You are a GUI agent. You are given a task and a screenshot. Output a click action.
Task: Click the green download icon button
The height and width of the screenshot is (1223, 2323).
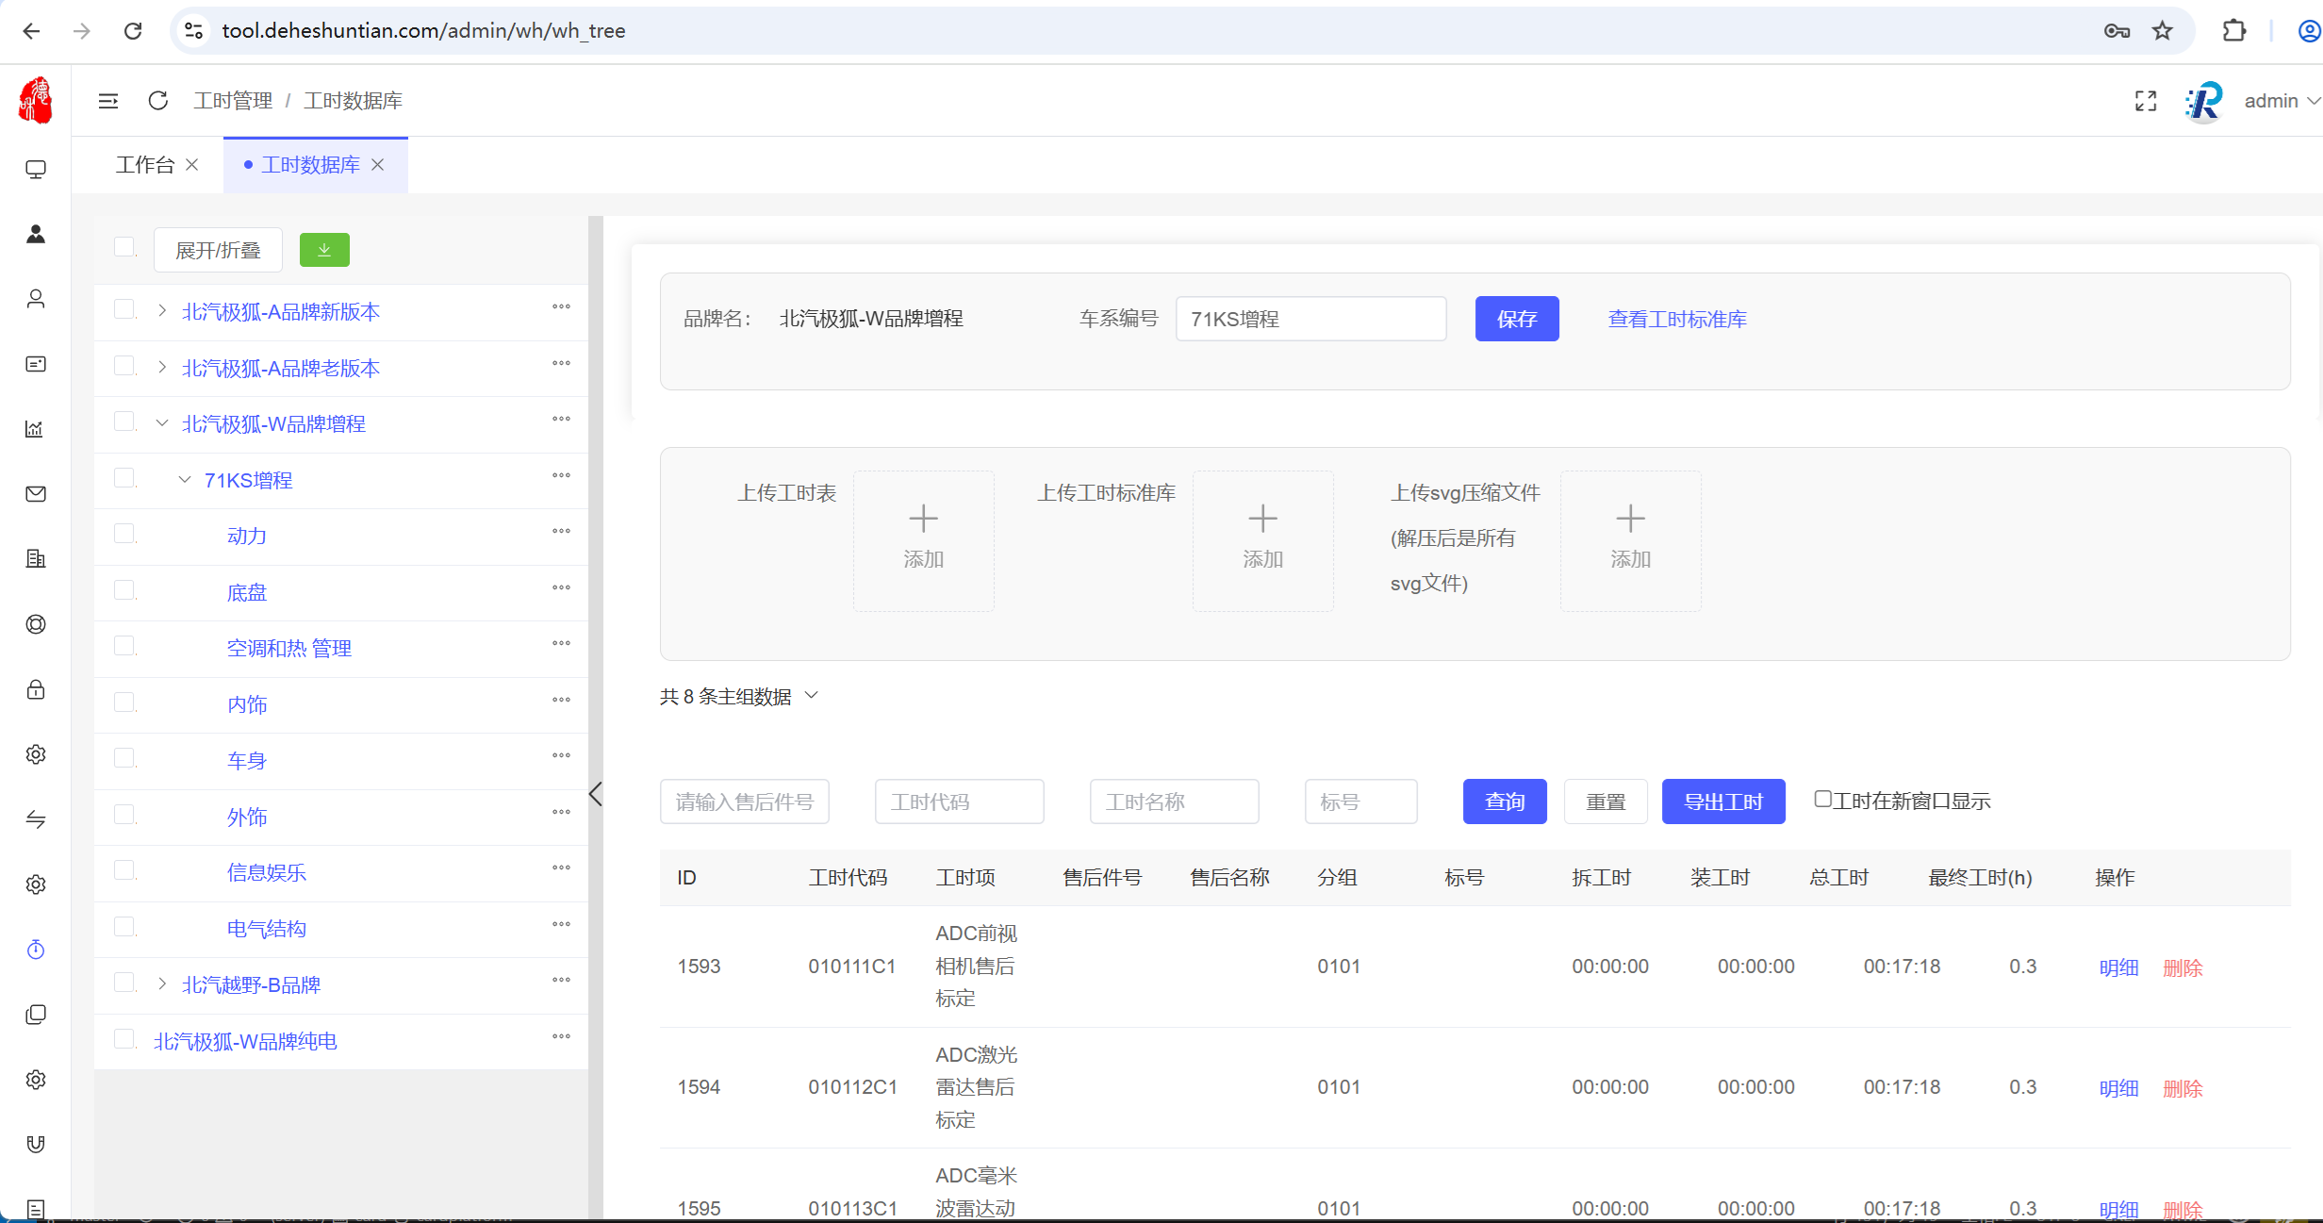324,250
